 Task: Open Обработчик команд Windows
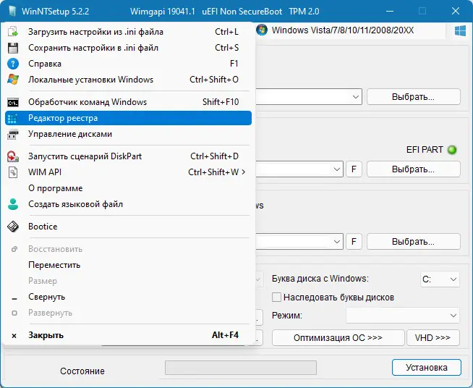point(128,102)
